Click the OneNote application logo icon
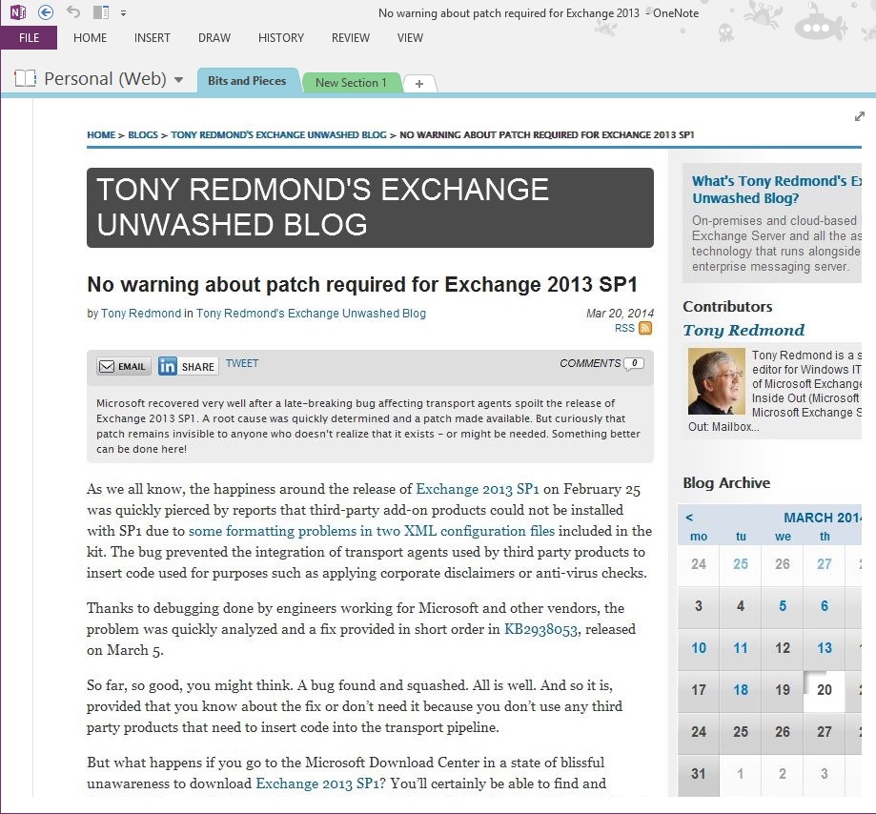 pyautogui.click(x=17, y=12)
